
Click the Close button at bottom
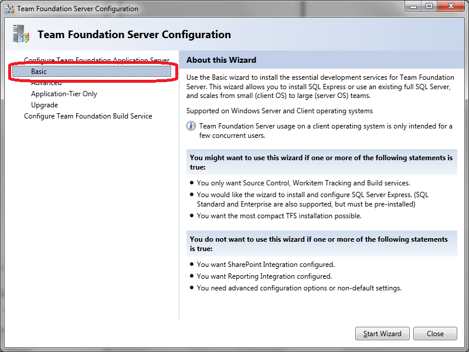click(435, 333)
